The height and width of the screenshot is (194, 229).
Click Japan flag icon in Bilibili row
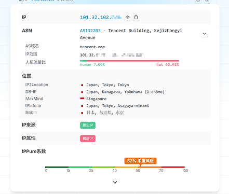[x=82, y=113]
